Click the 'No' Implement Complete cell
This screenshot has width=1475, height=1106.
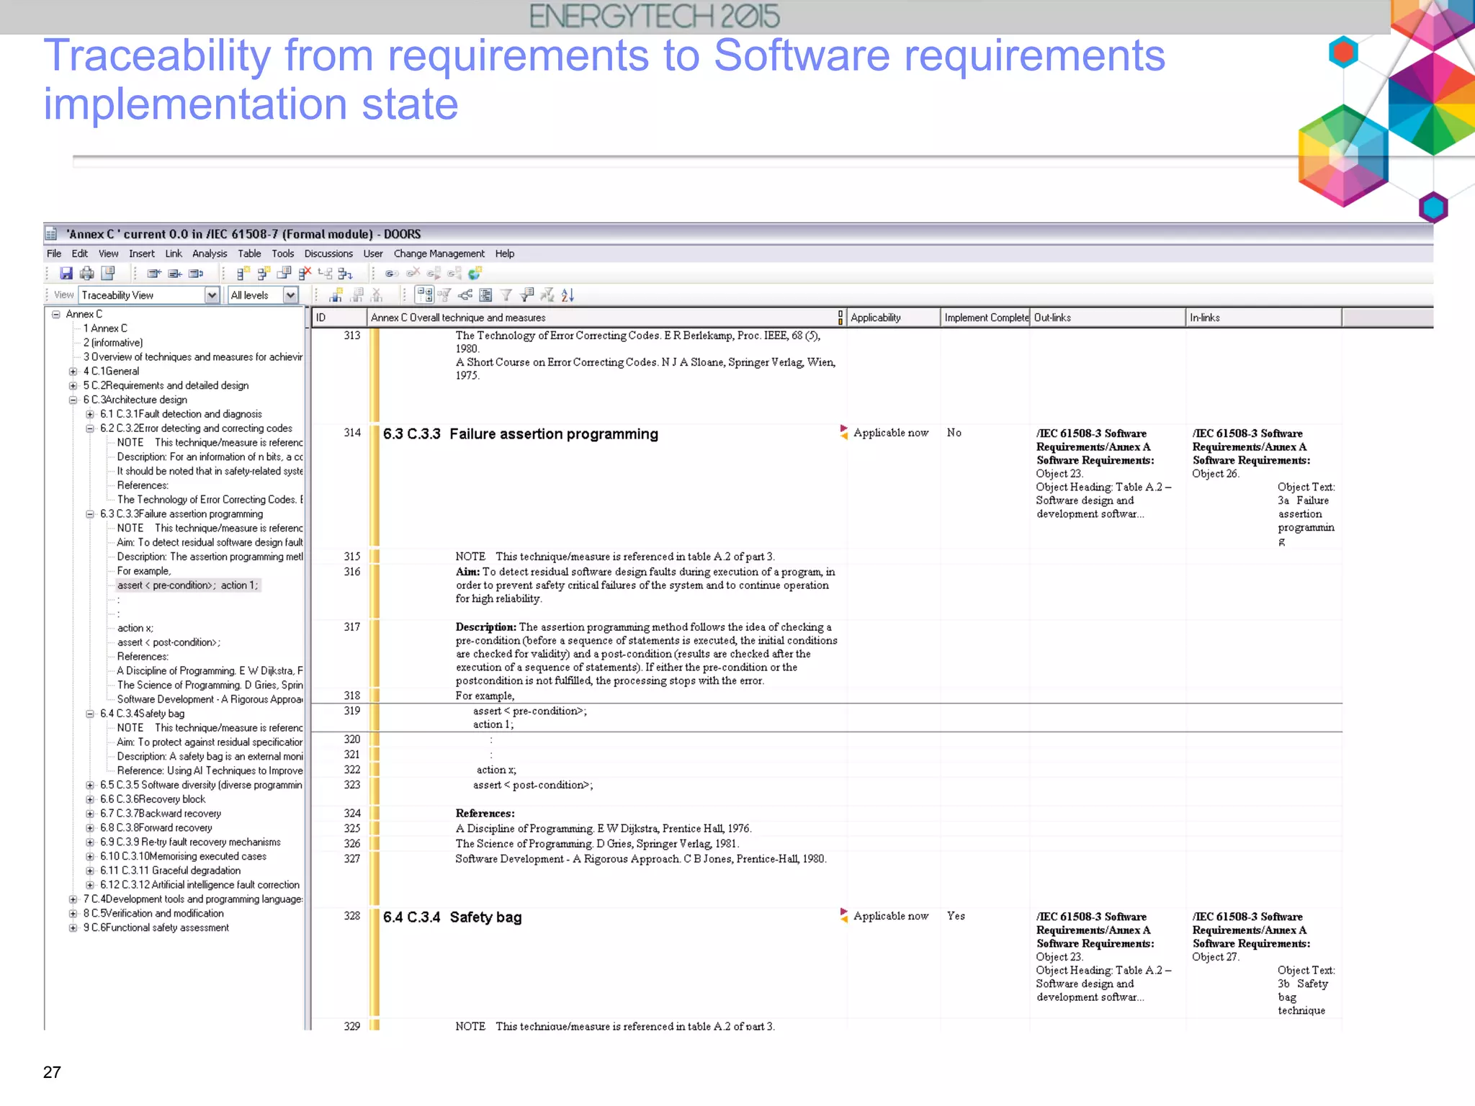point(954,433)
